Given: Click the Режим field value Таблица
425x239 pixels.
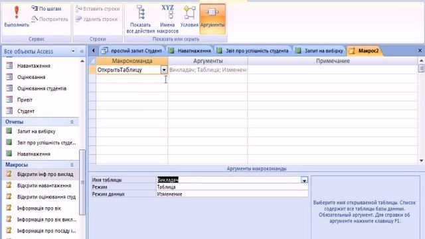Looking at the screenshot, I should click(232, 187).
